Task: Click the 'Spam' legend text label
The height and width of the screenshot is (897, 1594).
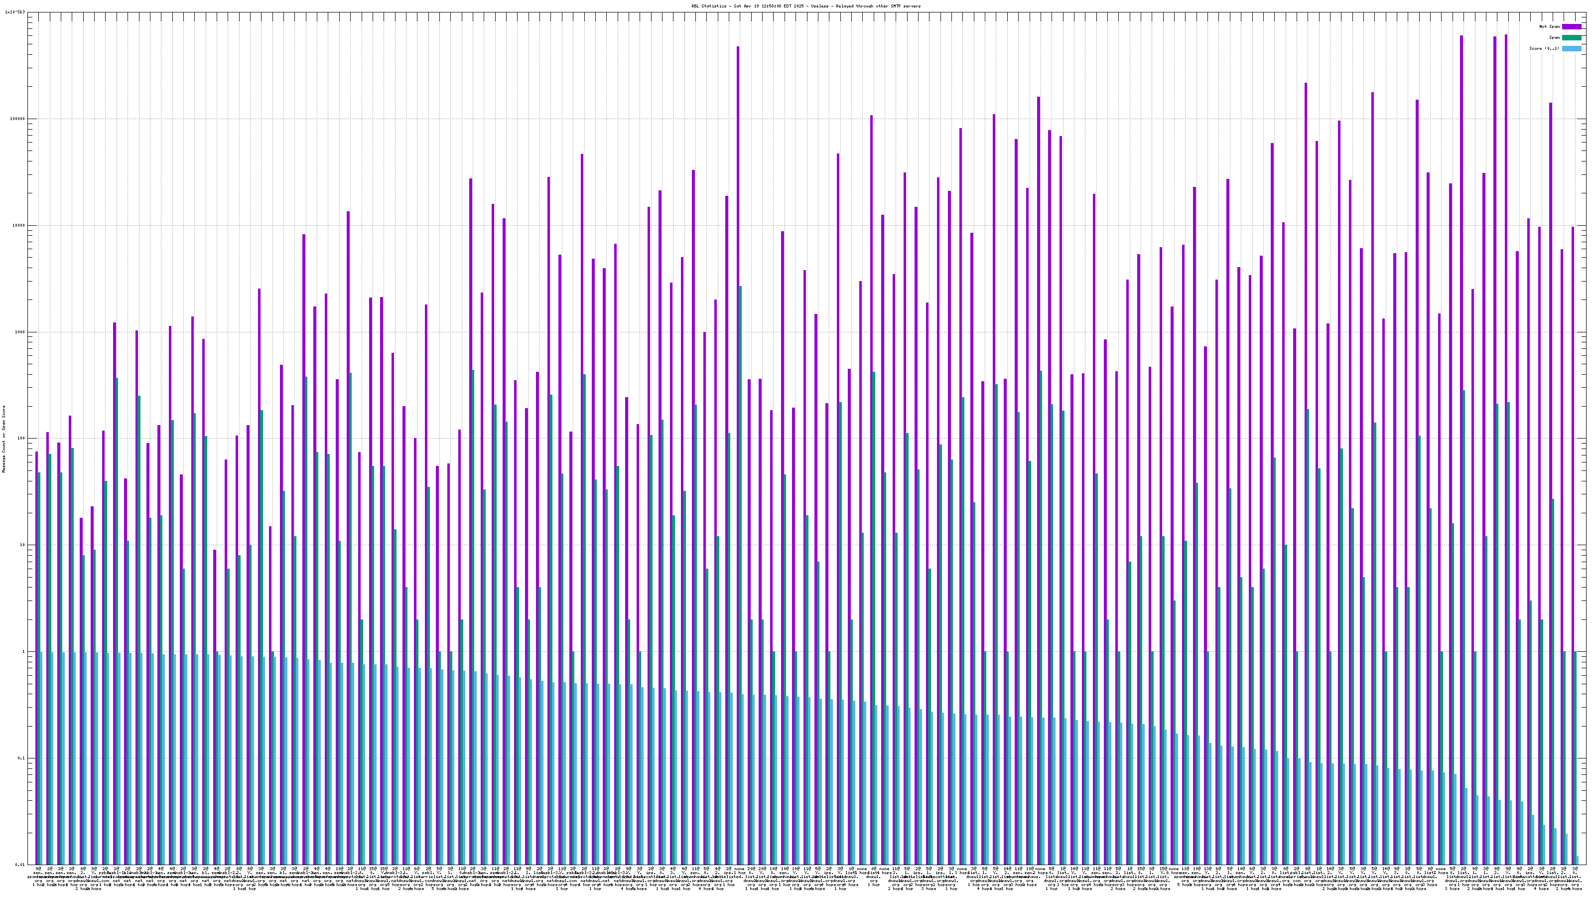Action: 1554,38
